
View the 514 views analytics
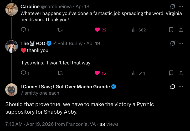tap(135, 73)
